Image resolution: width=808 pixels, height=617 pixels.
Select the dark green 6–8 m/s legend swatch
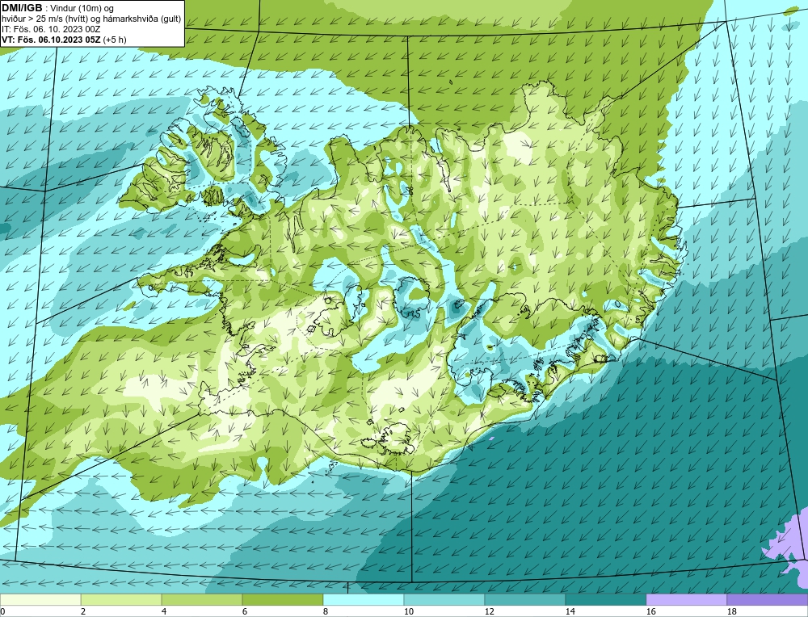[x=282, y=599]
